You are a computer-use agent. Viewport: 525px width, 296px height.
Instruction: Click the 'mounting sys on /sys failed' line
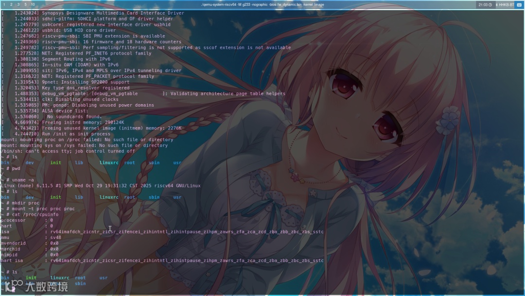[85, 146]
